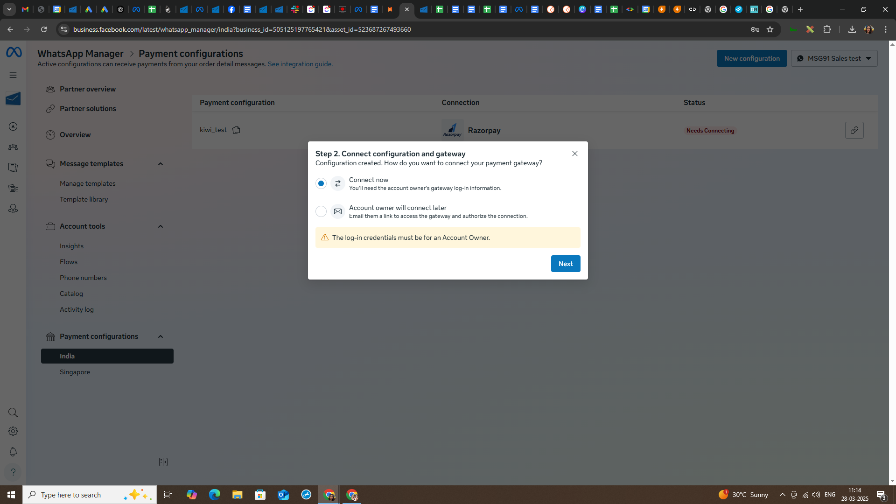Viewport: 896px width, 504px height.
Task: Select the Connect now radio option
Action: tap(321, 183)
